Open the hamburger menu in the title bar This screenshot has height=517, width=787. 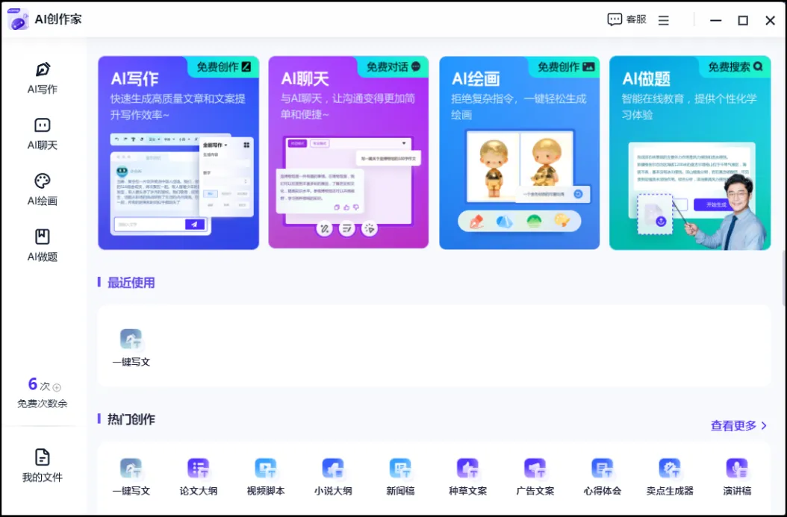click(663, 20)
